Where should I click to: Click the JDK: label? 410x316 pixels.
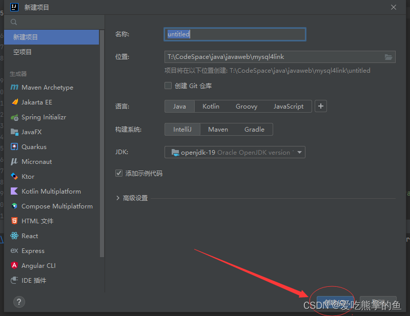click(x=121, y=152)
